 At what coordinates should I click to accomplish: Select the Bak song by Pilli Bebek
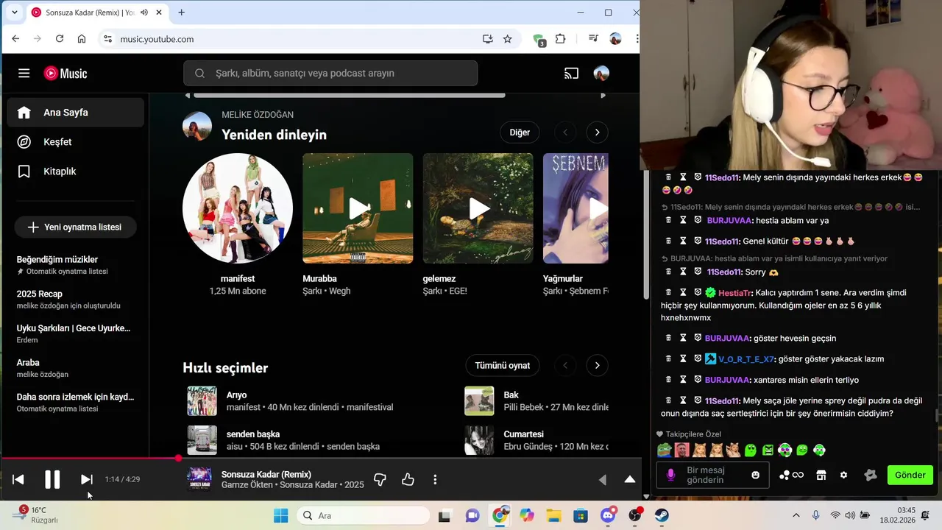point(536,401)
